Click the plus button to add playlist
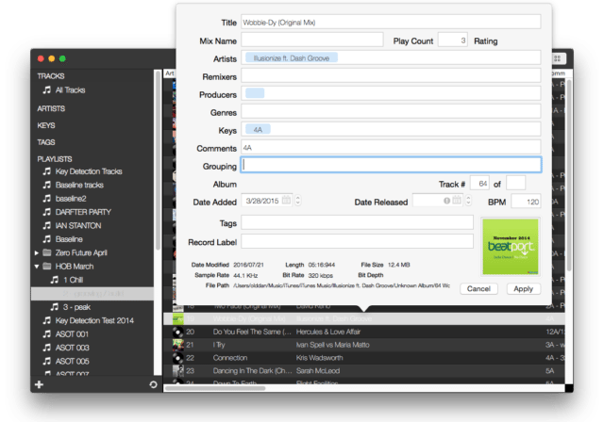 (39, 384)
